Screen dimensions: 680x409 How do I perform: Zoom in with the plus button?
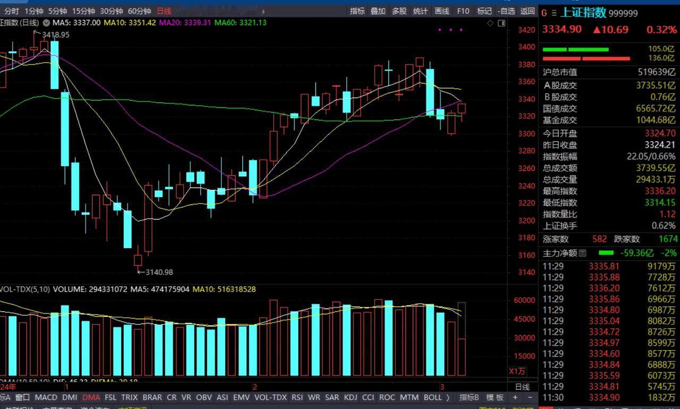pos(515,397)
